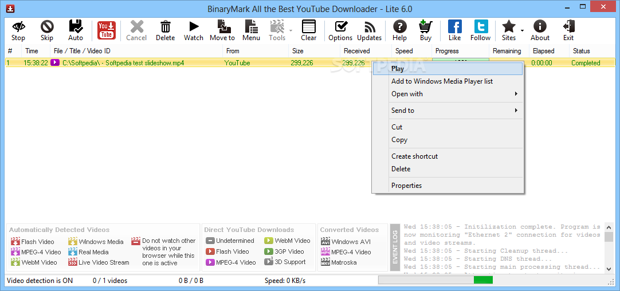Click the Delete trash toolbar icon

point(165,27)
